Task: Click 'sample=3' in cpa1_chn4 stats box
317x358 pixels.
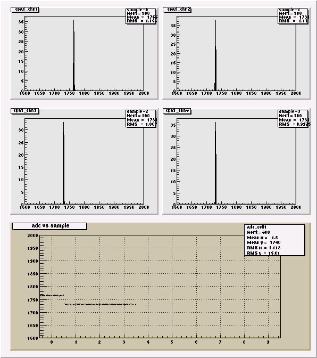Action: coord(290,111)
